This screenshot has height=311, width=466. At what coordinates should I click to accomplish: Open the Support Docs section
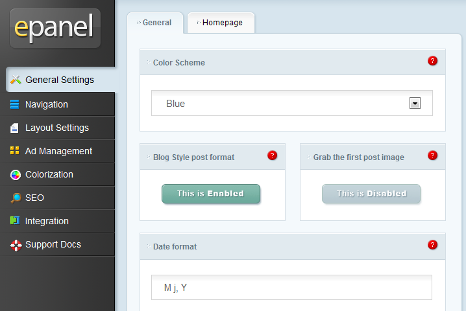point(57,244)
